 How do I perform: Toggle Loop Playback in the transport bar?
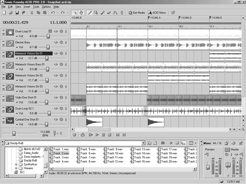[x=83, y=135]
